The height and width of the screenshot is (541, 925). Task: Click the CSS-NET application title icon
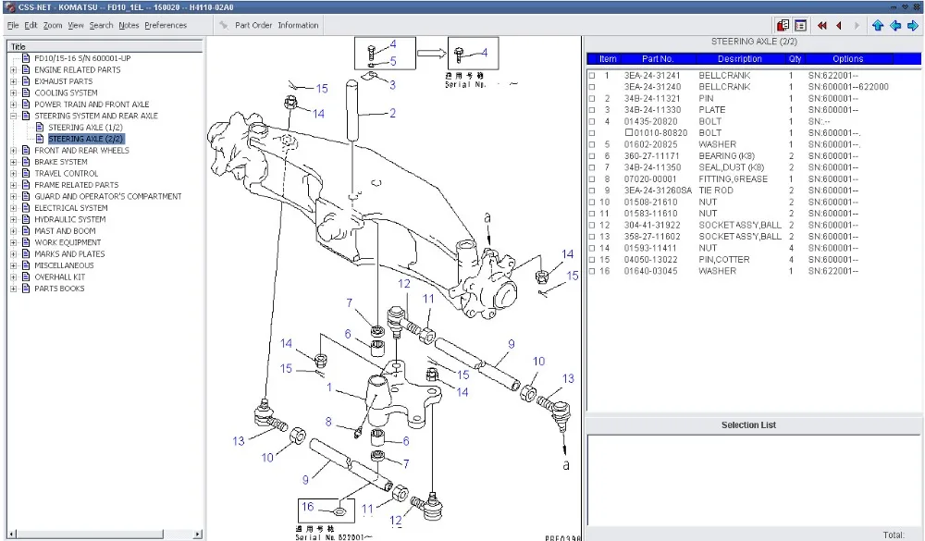[x=9, y=7]
